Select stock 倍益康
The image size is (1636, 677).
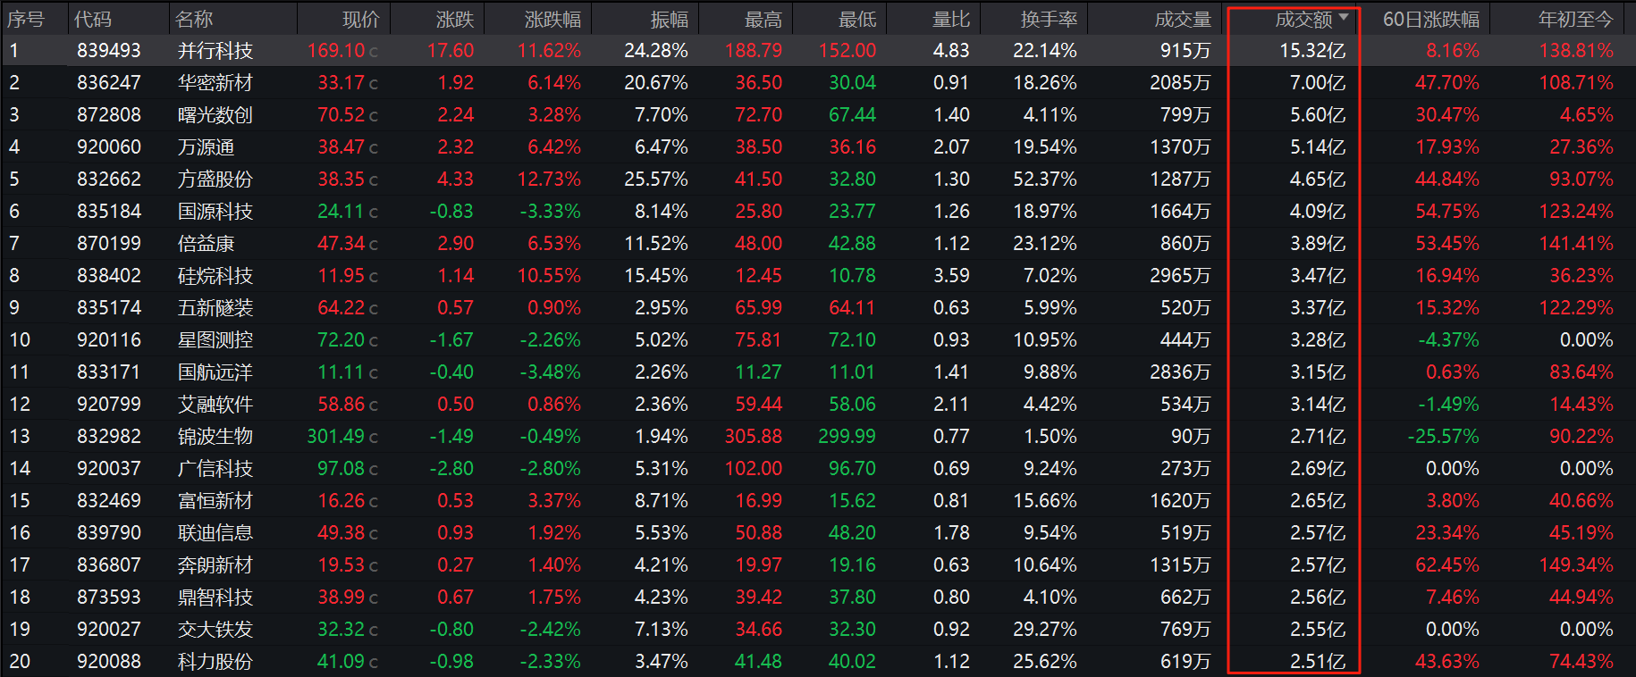[x=206, y=244]
